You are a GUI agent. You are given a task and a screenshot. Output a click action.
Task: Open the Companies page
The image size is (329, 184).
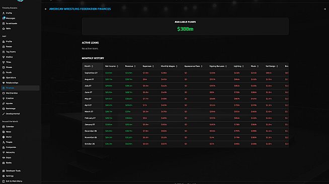click(9, 147)
